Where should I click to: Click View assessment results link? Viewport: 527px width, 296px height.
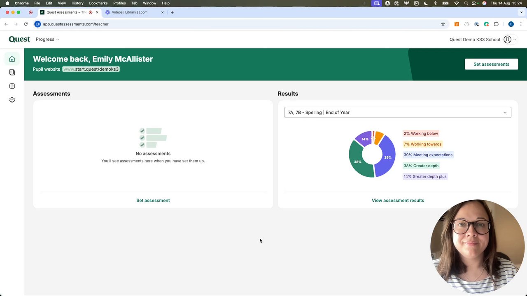point(398,201)
